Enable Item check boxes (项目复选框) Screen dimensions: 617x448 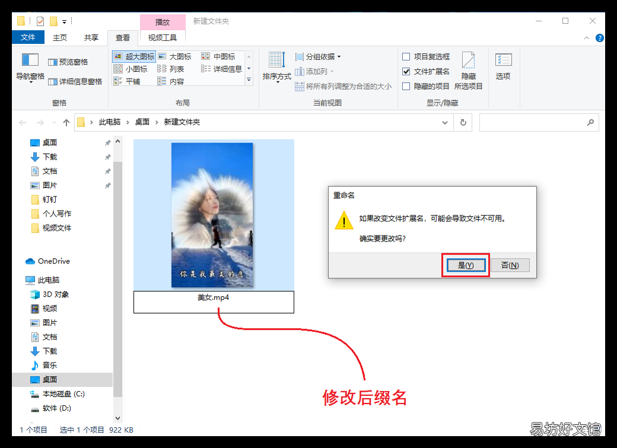406,57
